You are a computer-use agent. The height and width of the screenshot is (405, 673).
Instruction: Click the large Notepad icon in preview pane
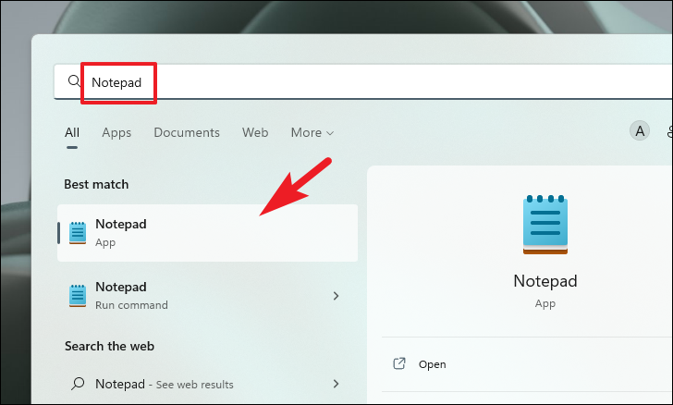click(x=545, y=224)
